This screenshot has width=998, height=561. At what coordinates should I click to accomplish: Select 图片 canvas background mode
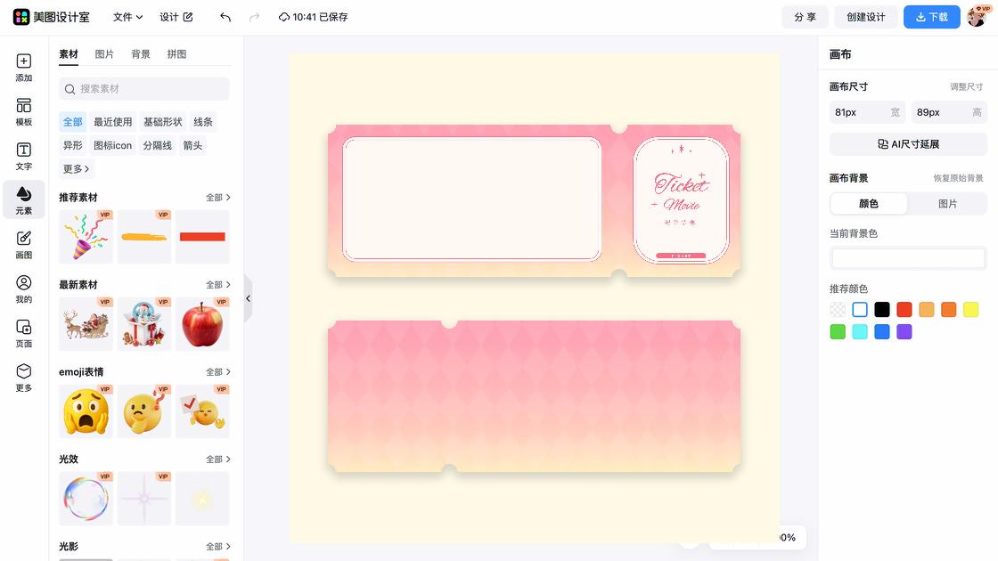click(x=948, y=204)
